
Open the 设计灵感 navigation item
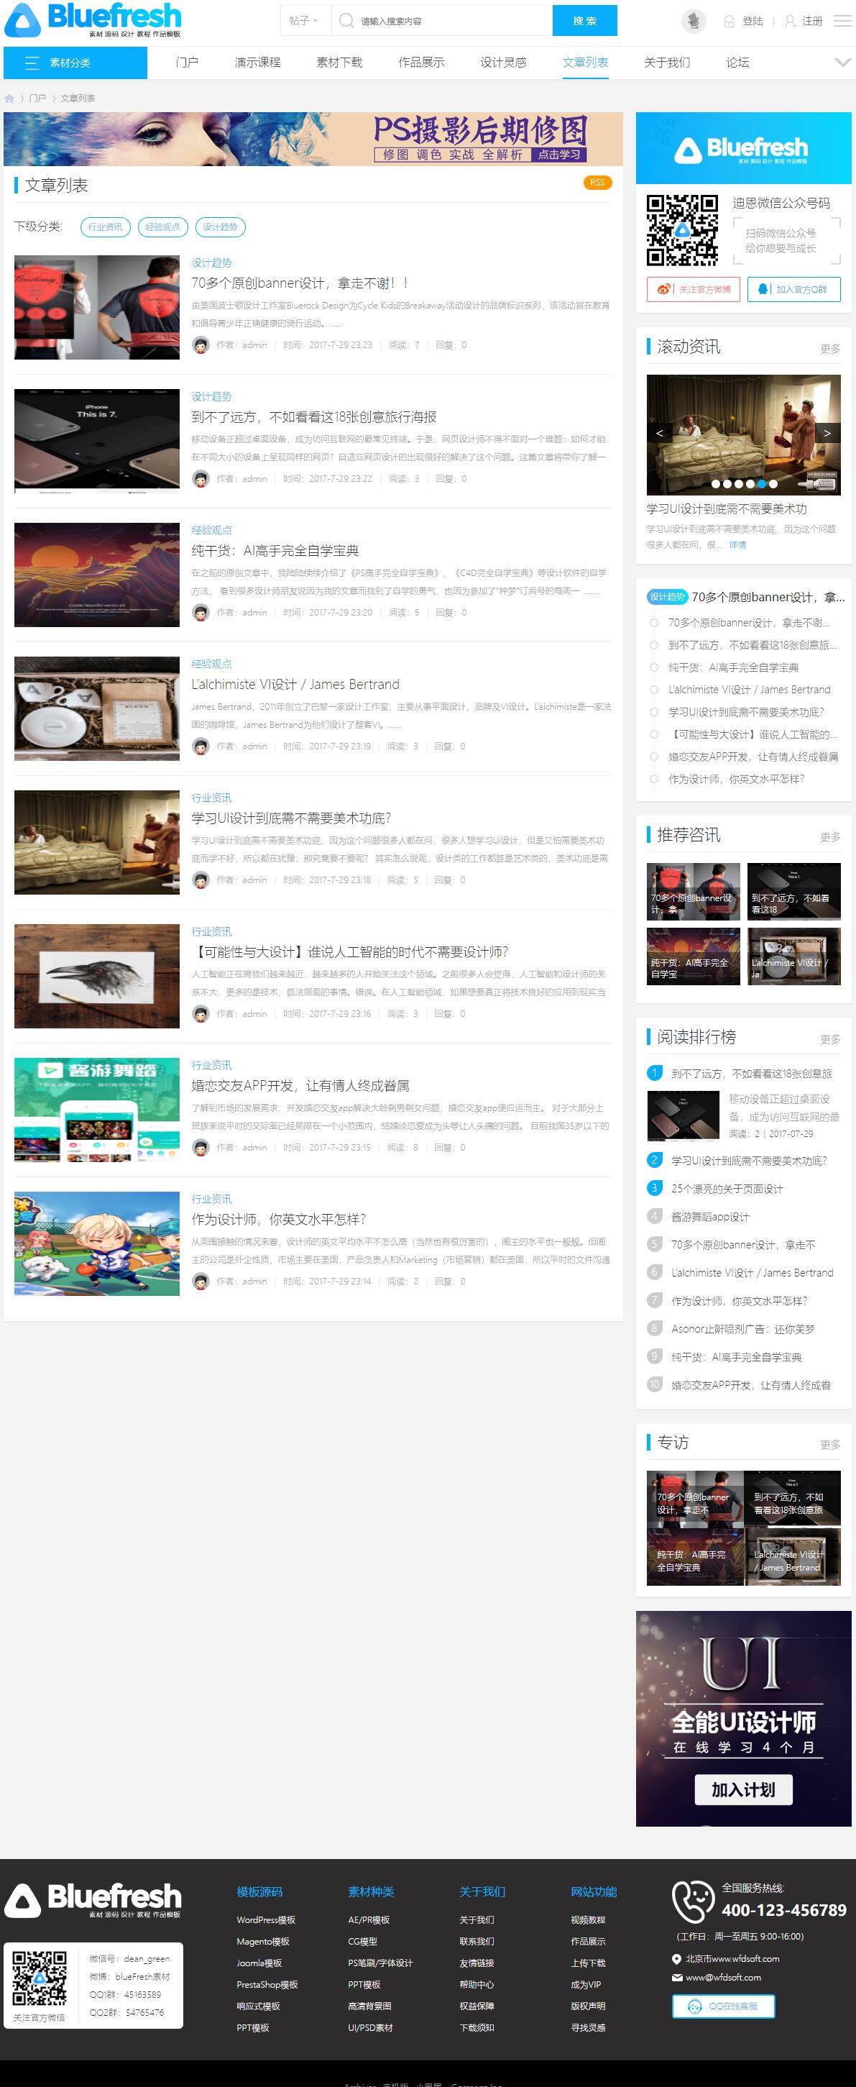pos(503,63)
